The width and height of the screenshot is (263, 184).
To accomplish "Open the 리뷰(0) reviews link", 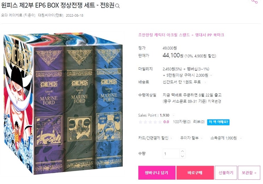I will [x=199, y=122].
